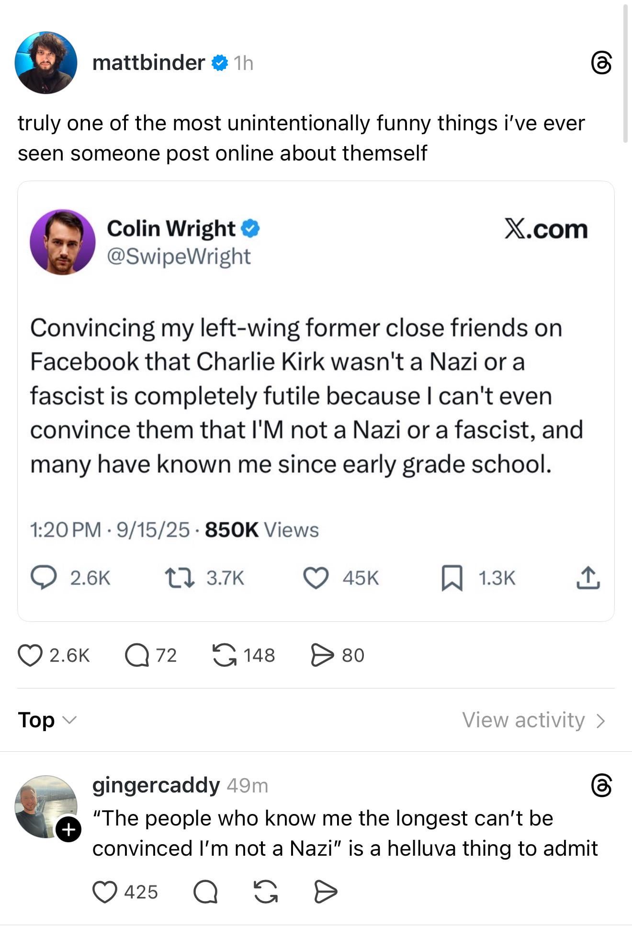
Task: Open the Top sort dropdown
Action: click(47, 720)
